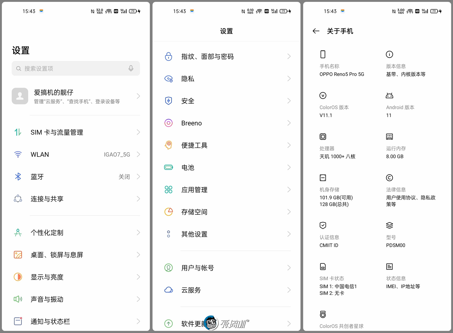
Task: Tap the 搜索设置项 search field
Action: click(66, 68)
